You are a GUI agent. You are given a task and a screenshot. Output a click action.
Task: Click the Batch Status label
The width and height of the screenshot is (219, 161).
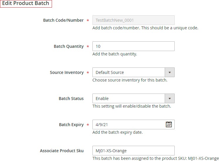click(x=71, y=99)
